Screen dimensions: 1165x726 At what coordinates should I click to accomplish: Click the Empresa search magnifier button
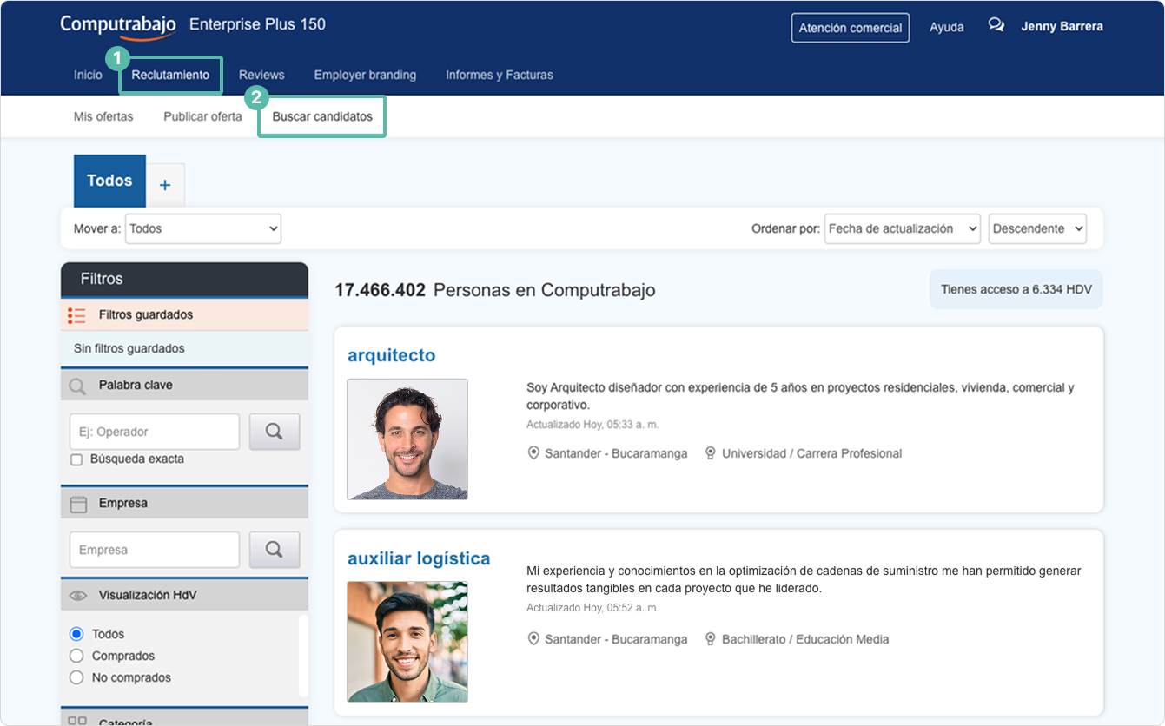[275, 549]
